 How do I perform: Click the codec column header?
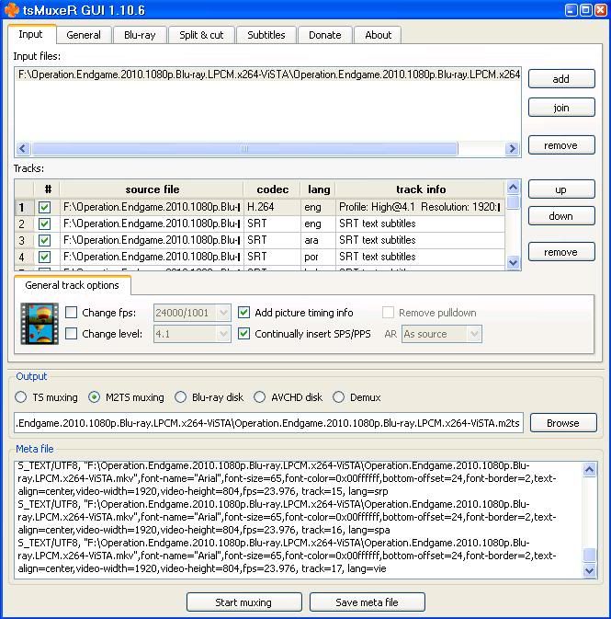coord(272,189)
